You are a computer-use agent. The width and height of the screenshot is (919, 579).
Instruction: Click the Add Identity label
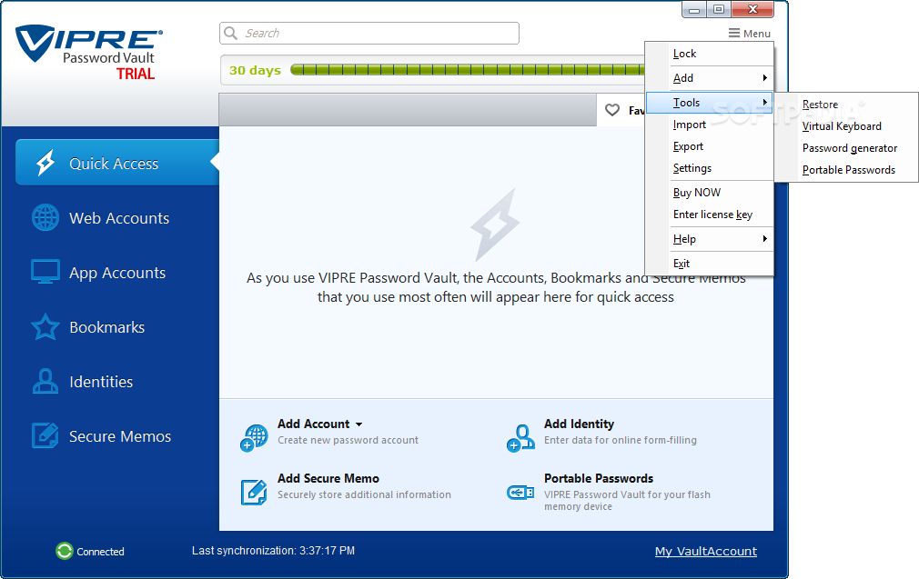pos(579,424)
